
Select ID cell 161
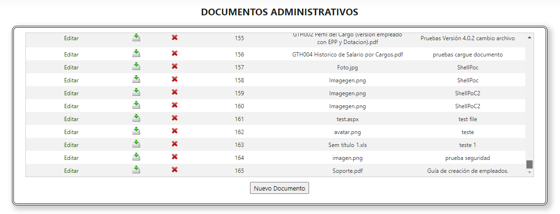click(x=239, y=119)
